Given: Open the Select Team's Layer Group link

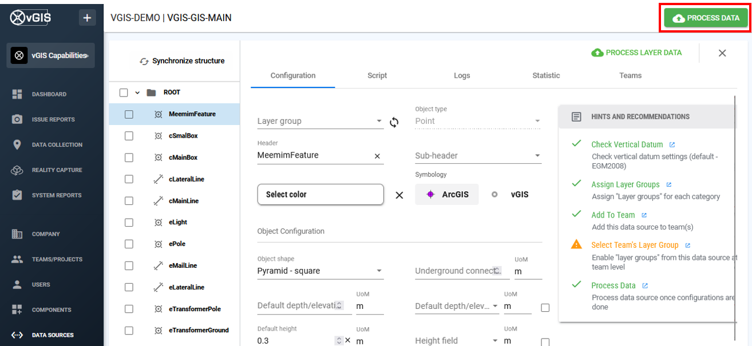Looking at the screenshot, I should point(635,246).
